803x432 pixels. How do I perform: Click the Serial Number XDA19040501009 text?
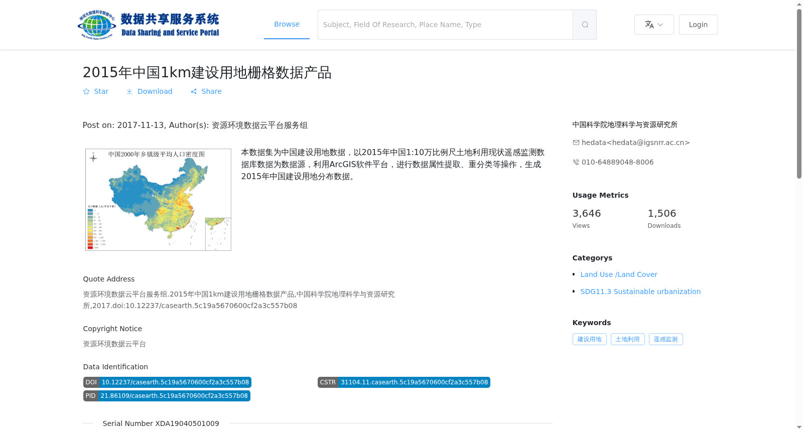click(x=161, y=423)
